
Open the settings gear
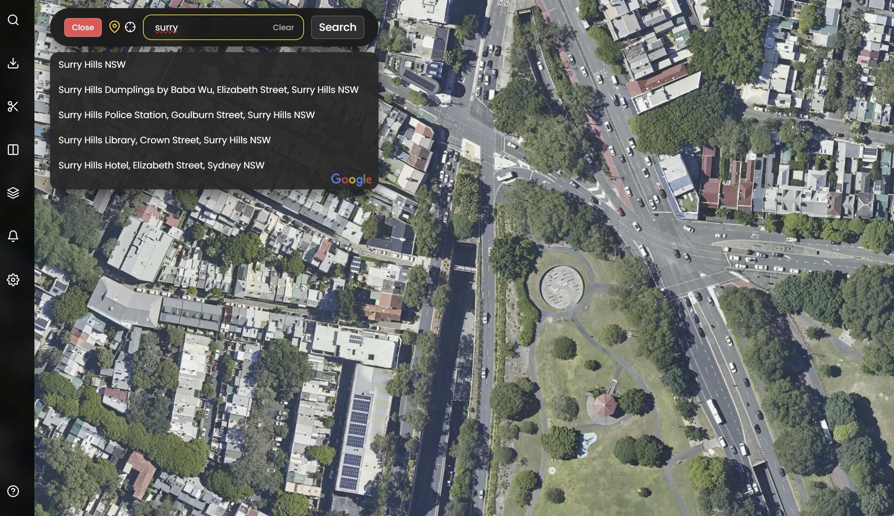[13, 279]
